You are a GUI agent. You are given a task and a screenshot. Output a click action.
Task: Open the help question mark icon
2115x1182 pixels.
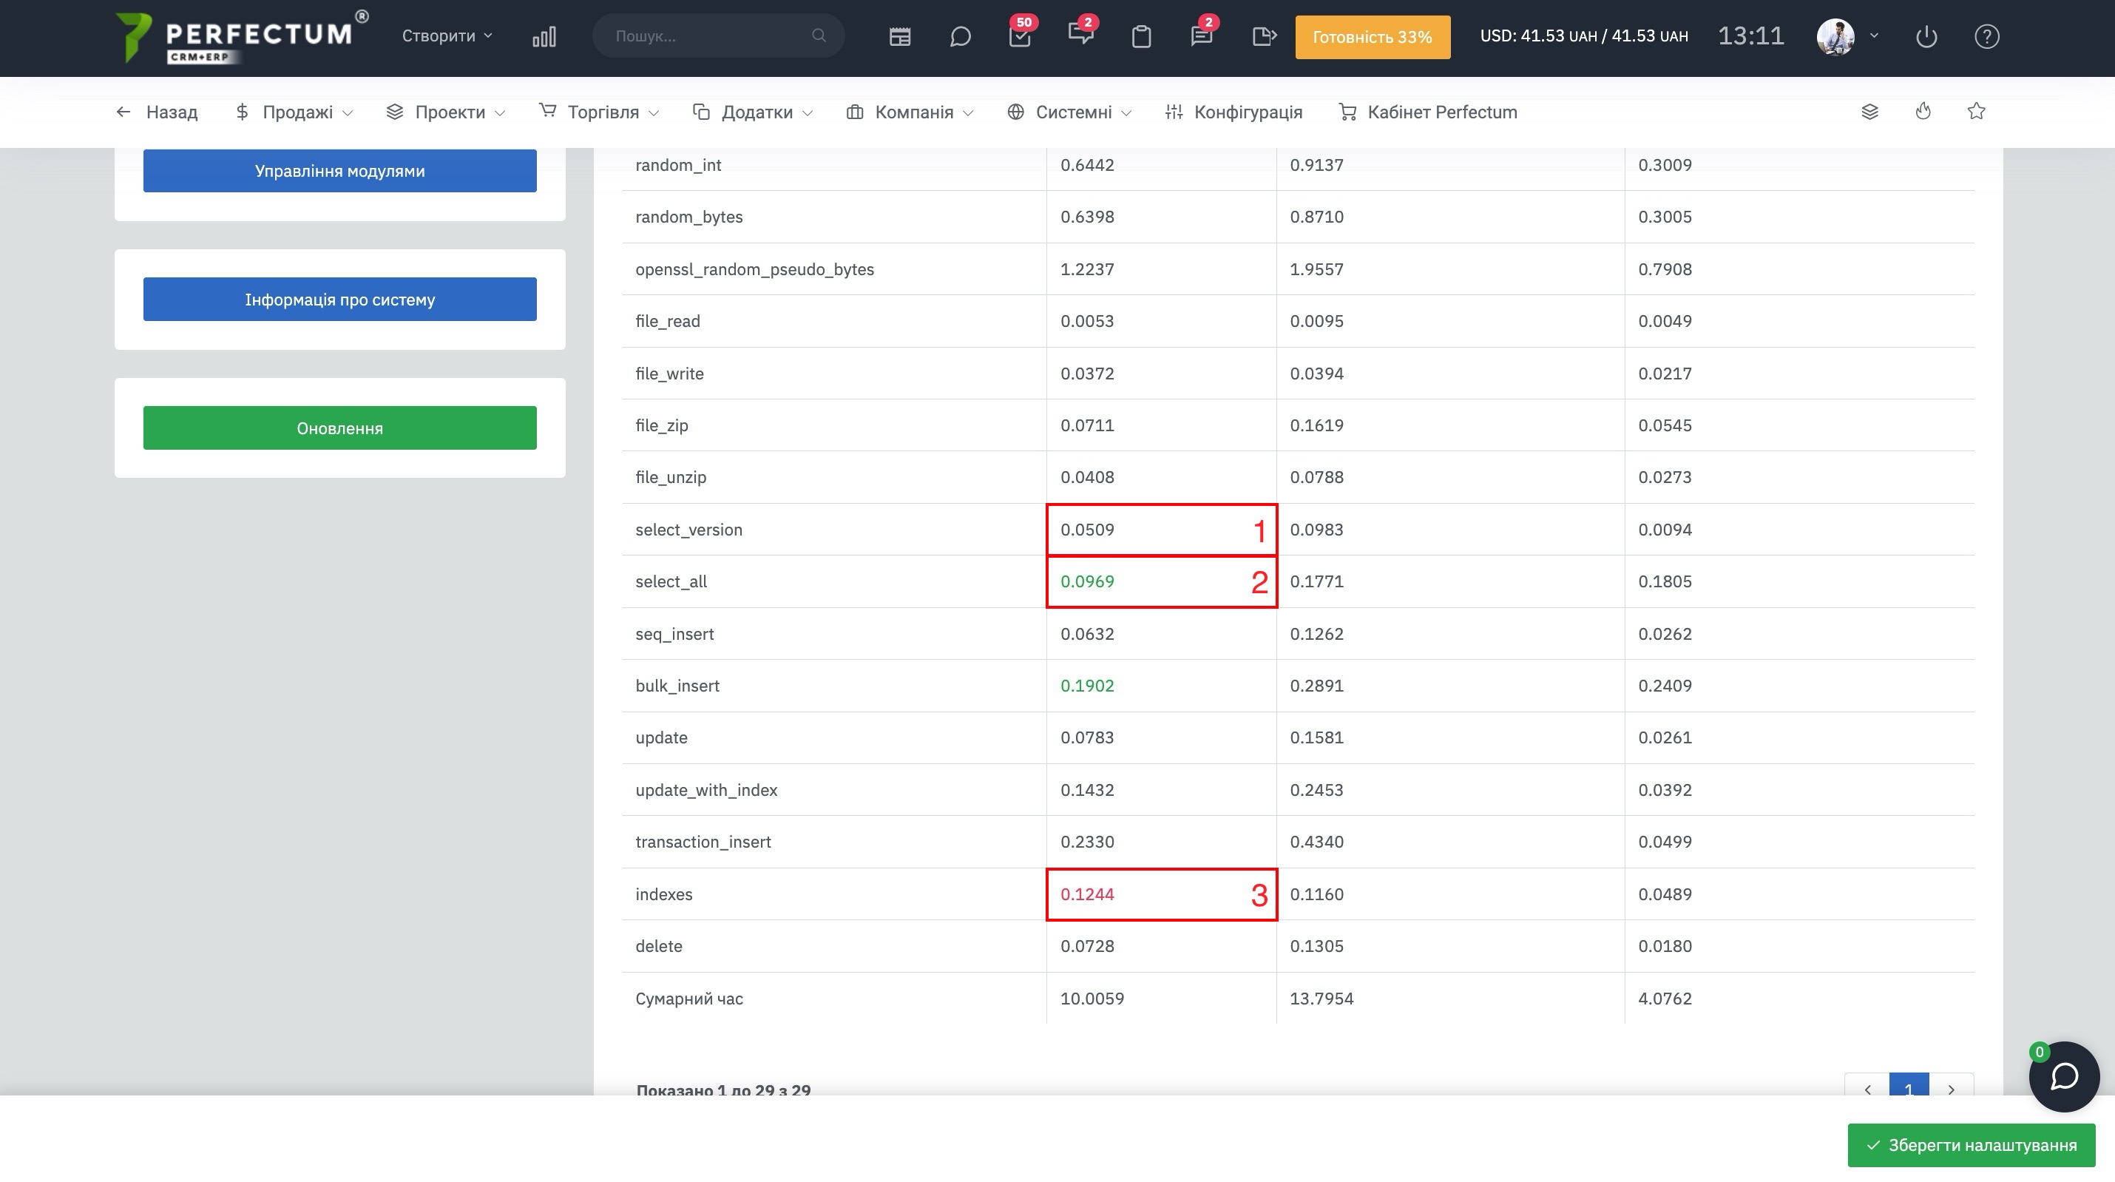pos(1986,36)
